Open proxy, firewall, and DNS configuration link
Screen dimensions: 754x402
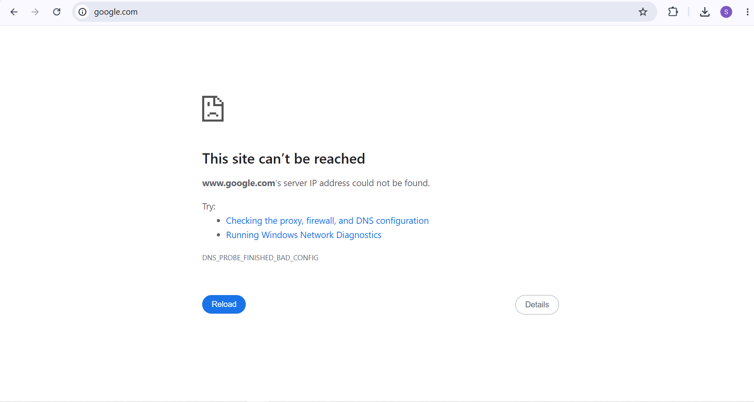(x=327, y=221)
